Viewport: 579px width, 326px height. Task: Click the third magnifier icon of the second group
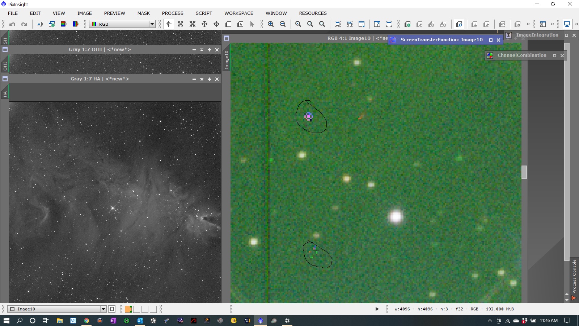(322, 24)
